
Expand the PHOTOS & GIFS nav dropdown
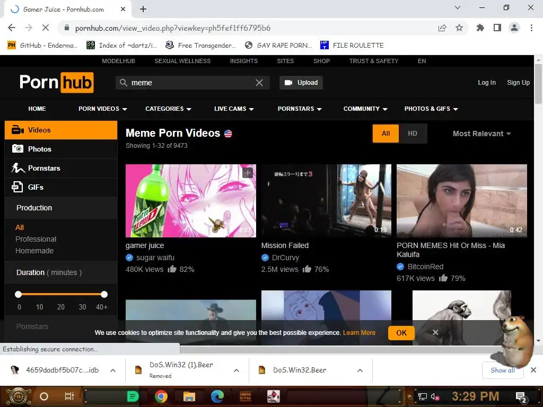click(431, 109)
